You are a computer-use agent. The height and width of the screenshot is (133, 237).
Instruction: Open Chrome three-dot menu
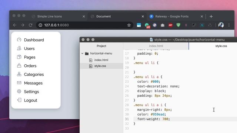click(x=229, y=25)
